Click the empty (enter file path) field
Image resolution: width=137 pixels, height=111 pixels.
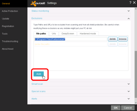[70, 44]
